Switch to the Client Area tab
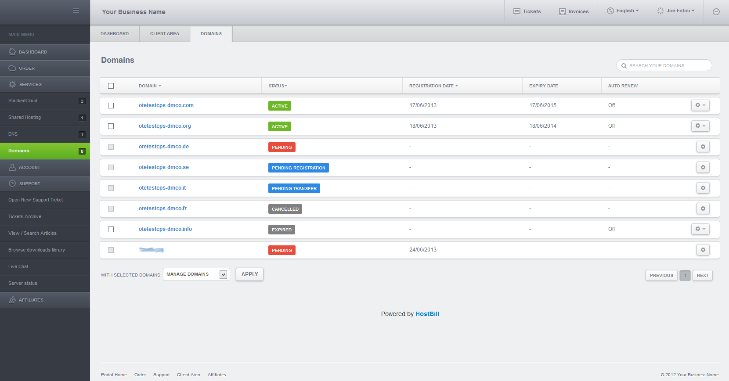 (x=165, y=34)
